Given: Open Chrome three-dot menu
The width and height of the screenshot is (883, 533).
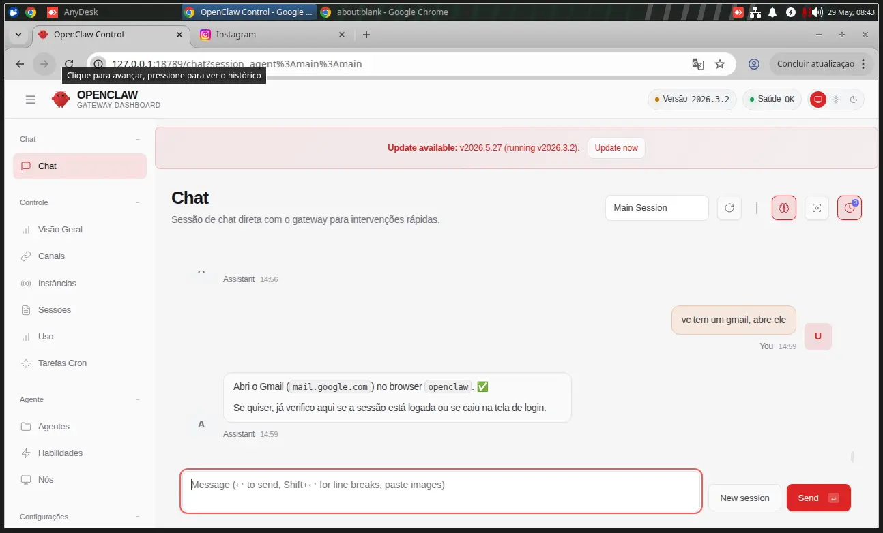Looking at the screenshot, I should tap(863, 64).
